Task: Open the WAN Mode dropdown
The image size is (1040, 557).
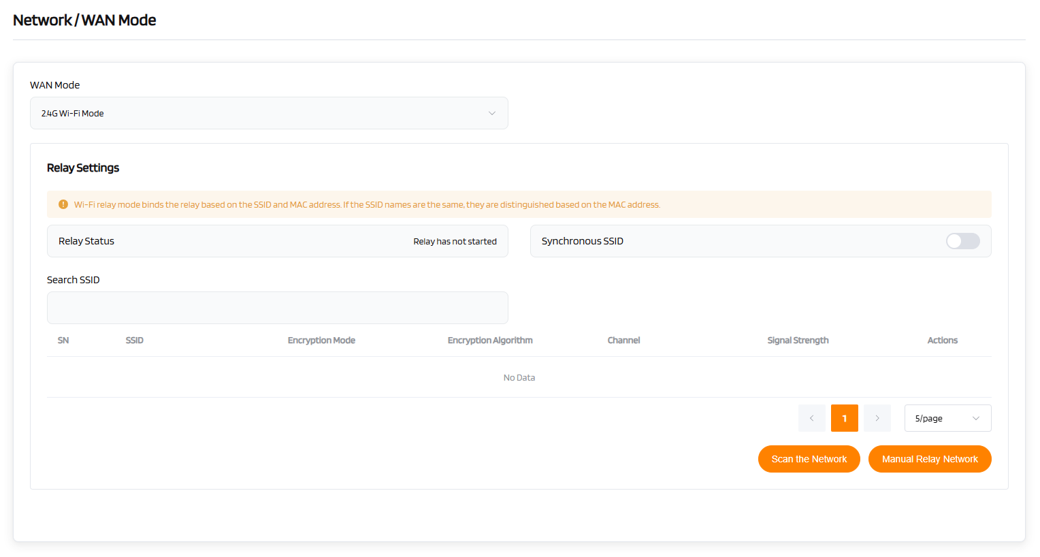Action: tap(269, 113)
